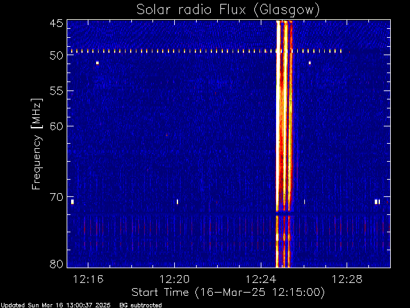The height and width of the screenshot is (308, 410).
Task: Click the "BG subtracted" note
Action: 141,305
